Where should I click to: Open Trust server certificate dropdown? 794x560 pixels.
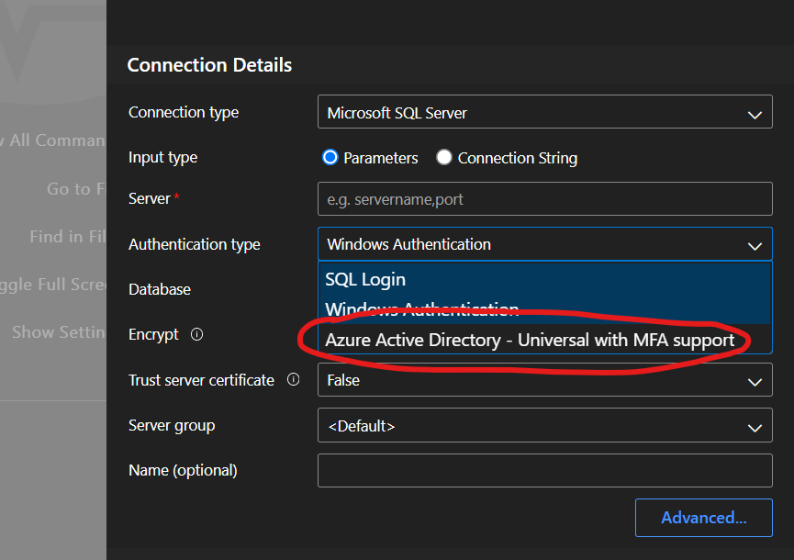click(x=545, y=380)
